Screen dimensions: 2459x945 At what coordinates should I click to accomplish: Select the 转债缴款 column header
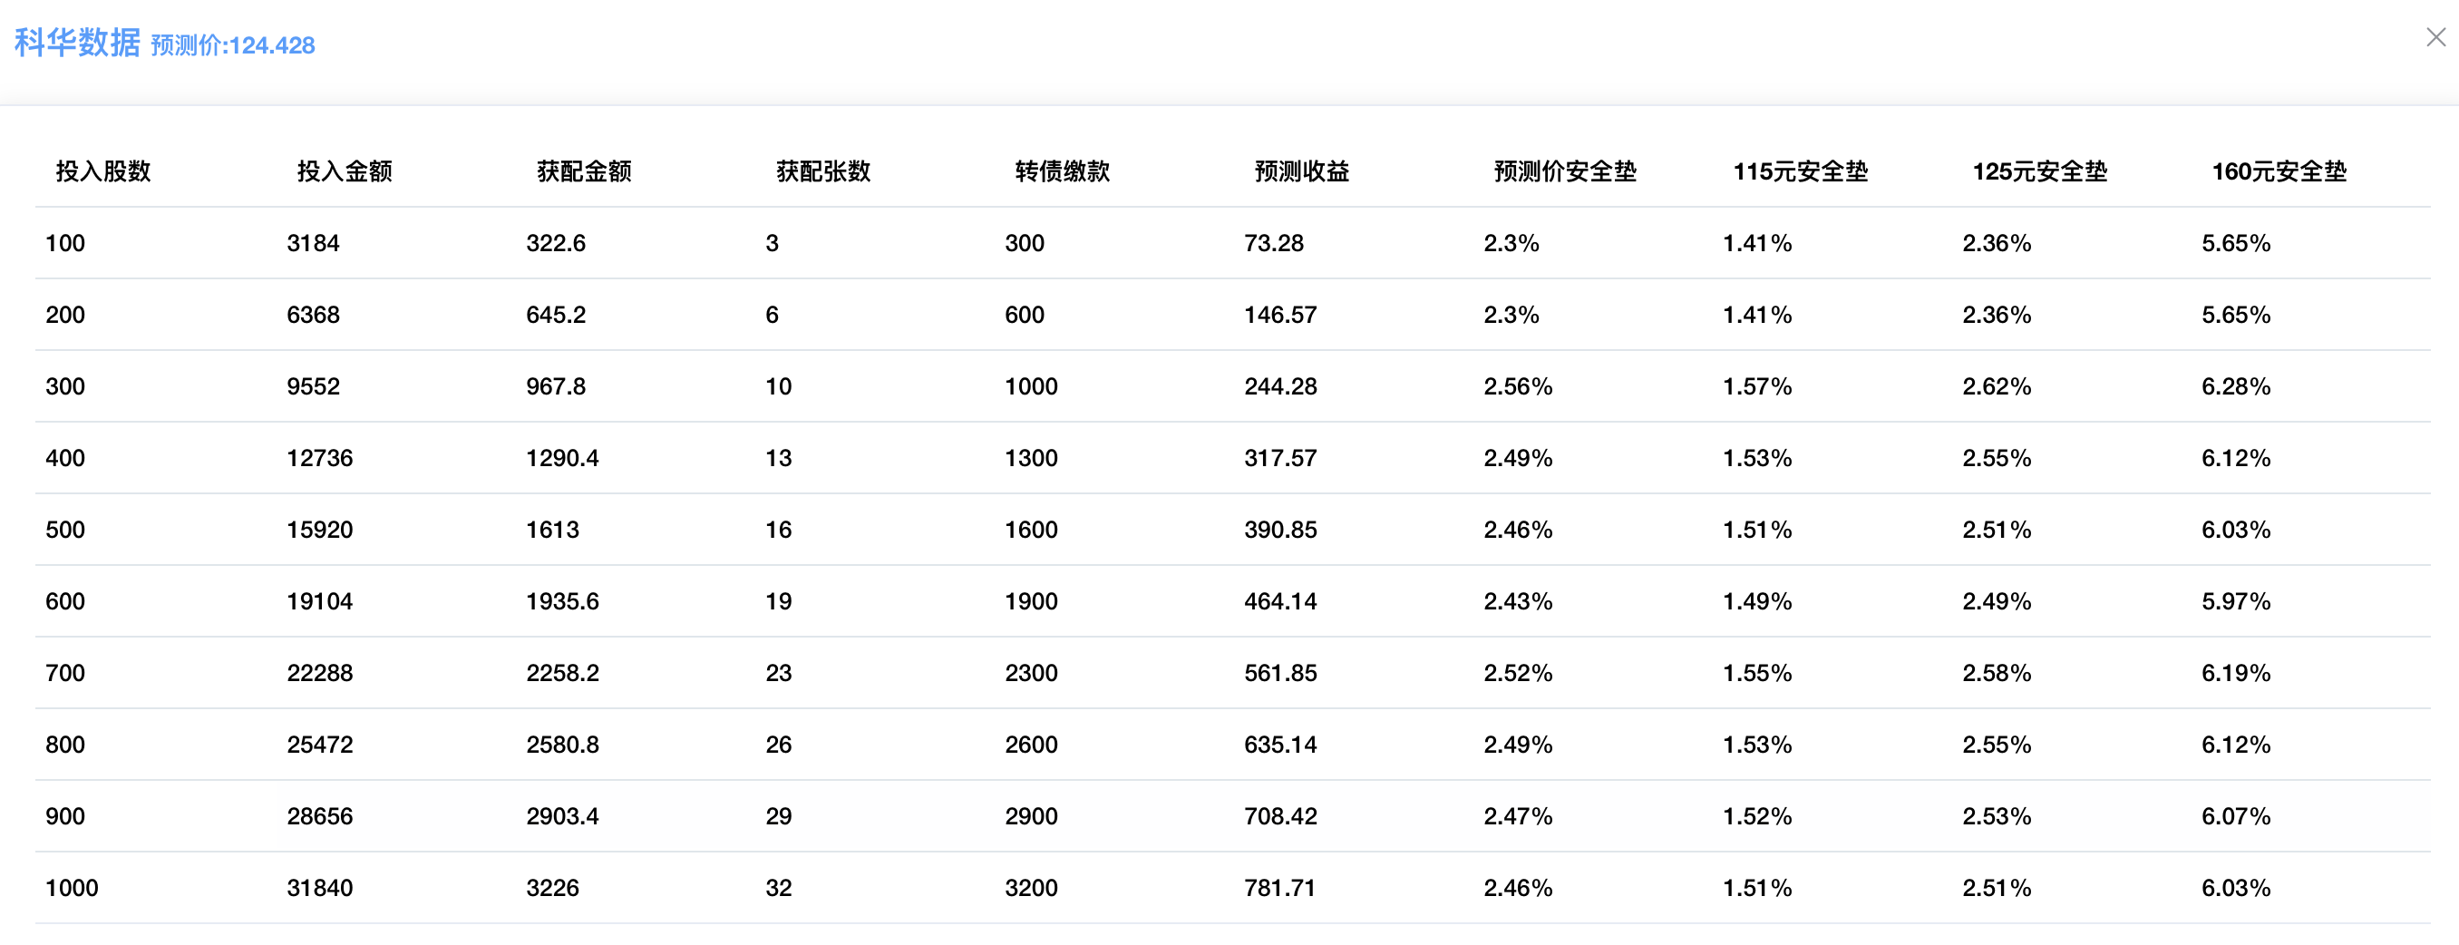click(x=1062, y=170)
